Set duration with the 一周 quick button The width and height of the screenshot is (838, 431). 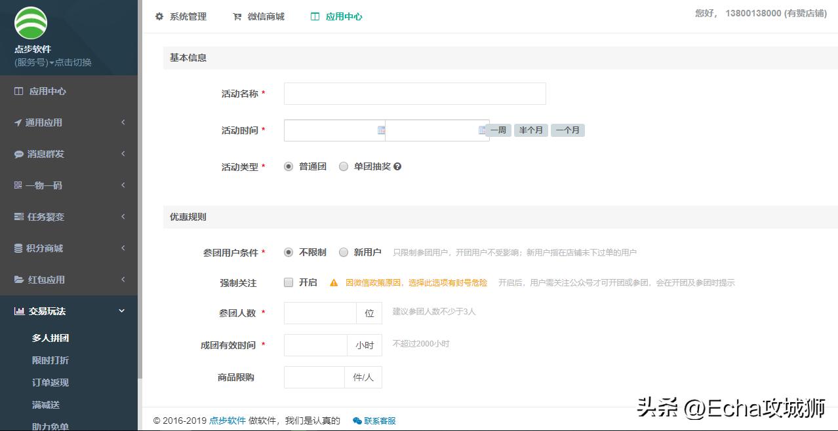[x=497, y=130]
